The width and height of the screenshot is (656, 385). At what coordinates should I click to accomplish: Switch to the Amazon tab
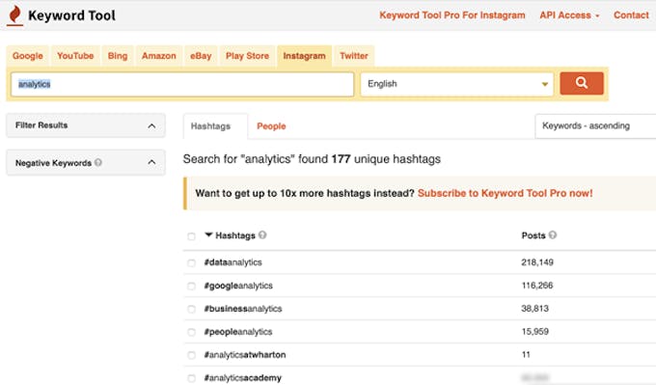tap(159, 56)
